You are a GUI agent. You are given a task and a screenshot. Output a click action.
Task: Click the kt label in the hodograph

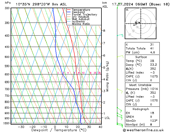(127, 10)
